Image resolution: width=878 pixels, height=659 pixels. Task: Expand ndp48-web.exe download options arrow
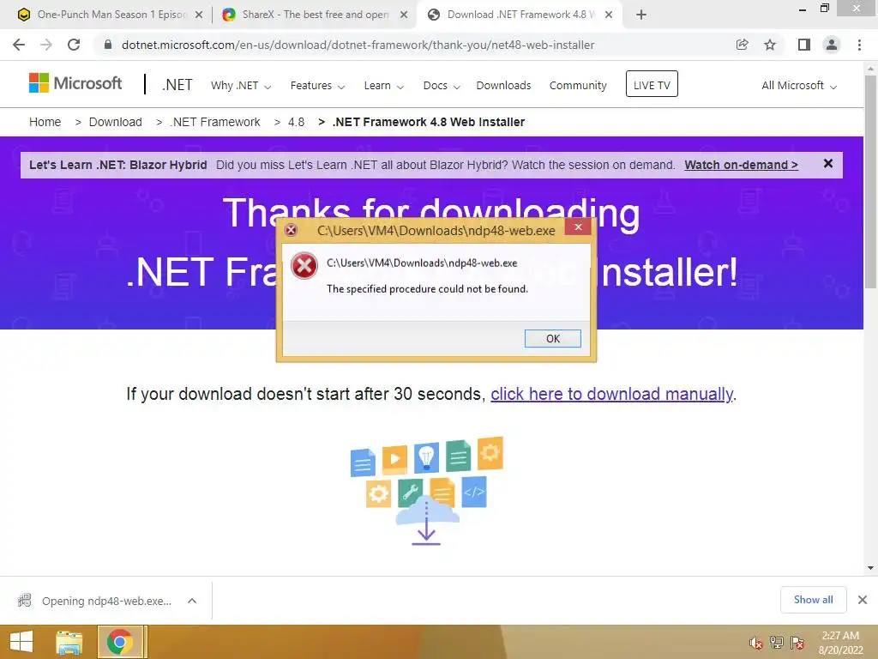192,601
